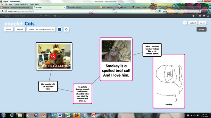Click the popplet.com address bar
This screenshot has width=211, height=118.
(x=78, y=11)
